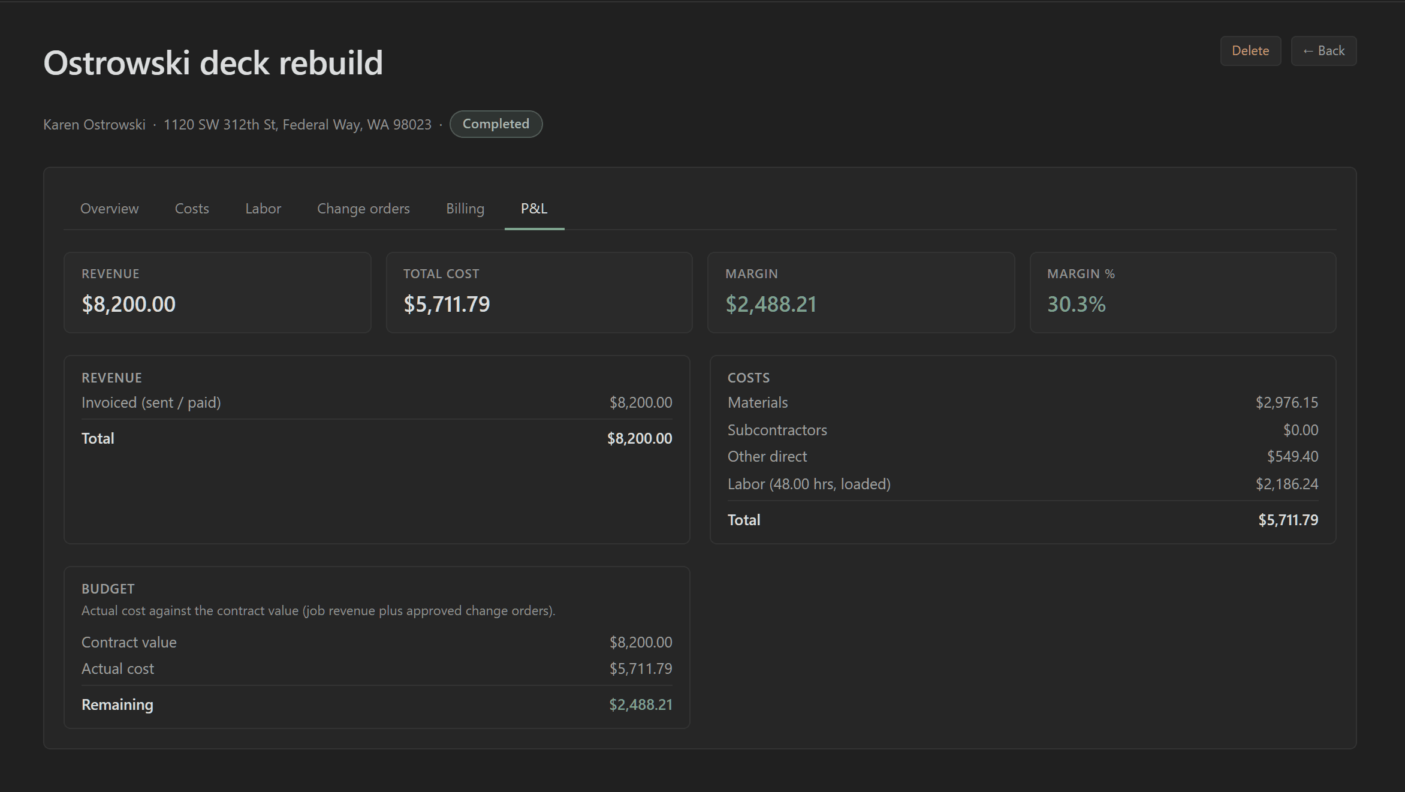
Task: Click the Materials amount $2,976.15
Action: [x=1287, y=402]
